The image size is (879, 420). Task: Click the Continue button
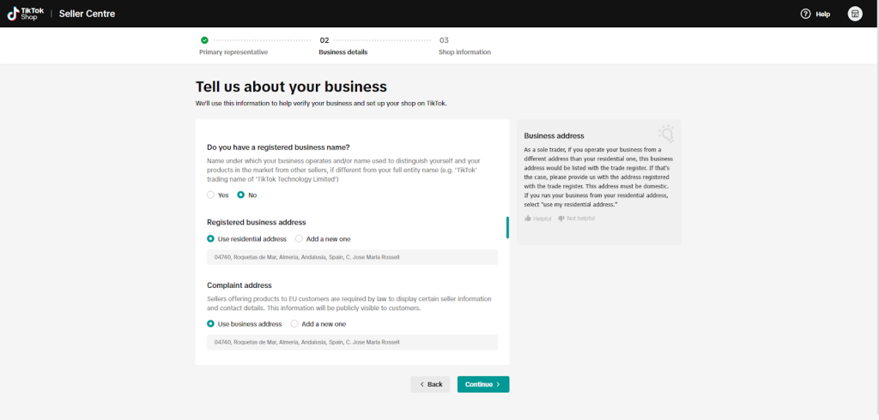(482, 384)
